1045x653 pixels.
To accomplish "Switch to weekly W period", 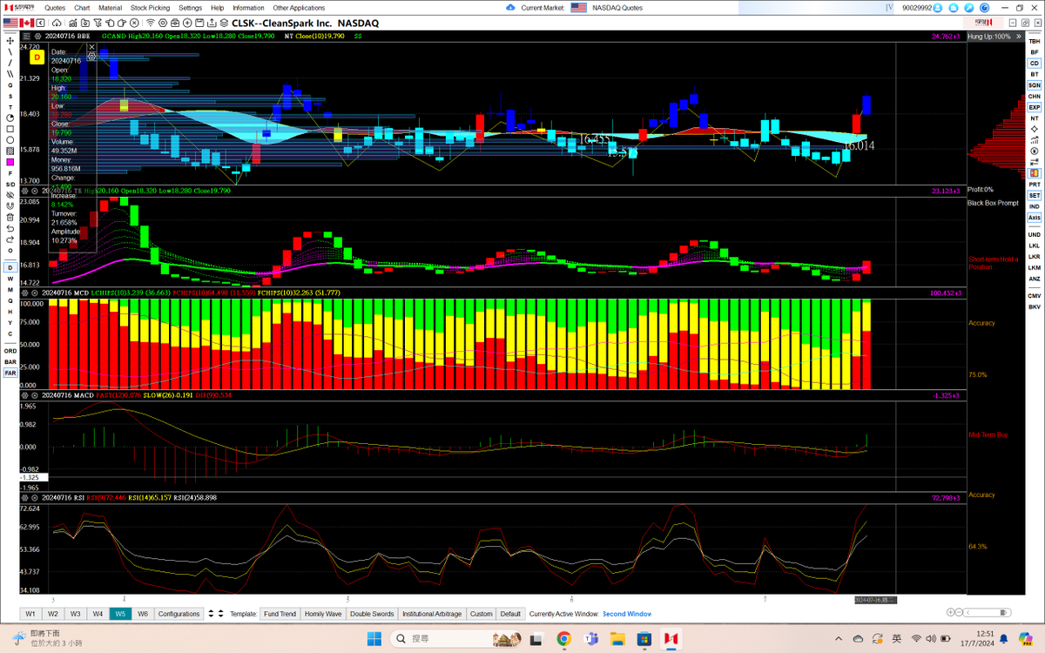I will point(10,278).
